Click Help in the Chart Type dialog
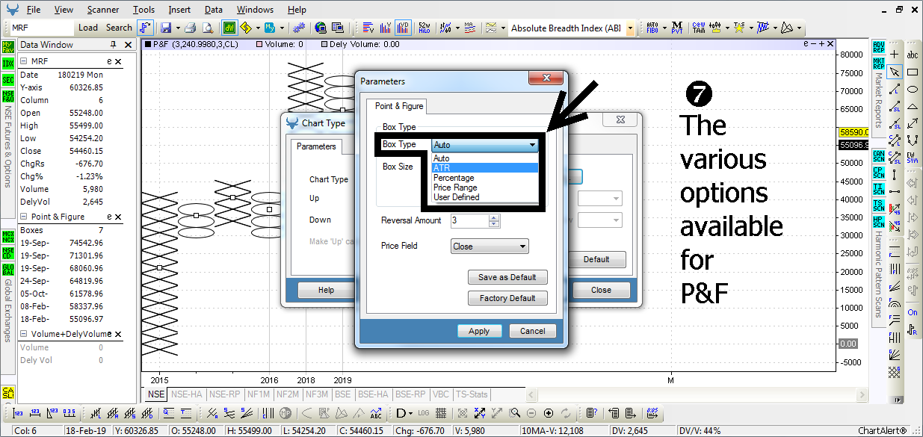Screen dimensions: 923x437 coord(326,290)
